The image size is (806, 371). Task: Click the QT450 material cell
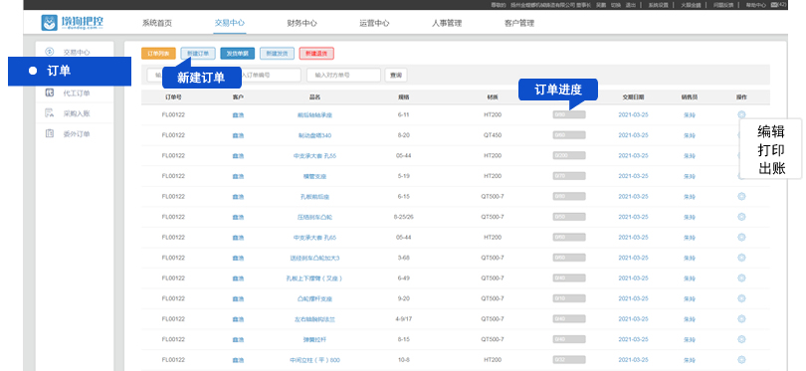(x=493, y=135)
